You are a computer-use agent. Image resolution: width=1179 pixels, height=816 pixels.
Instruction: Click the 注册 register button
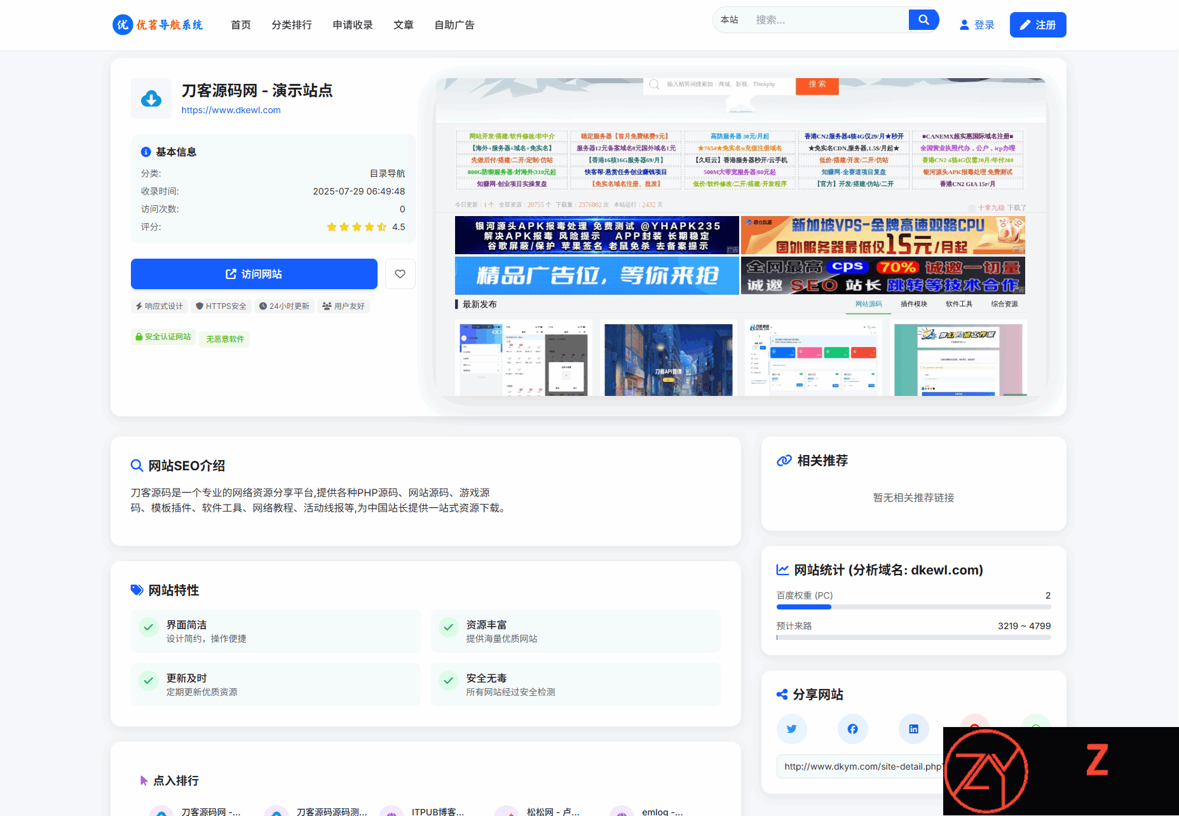[x=1037, y=25]
